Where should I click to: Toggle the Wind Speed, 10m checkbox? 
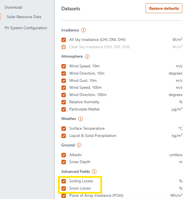click(64, 66)
